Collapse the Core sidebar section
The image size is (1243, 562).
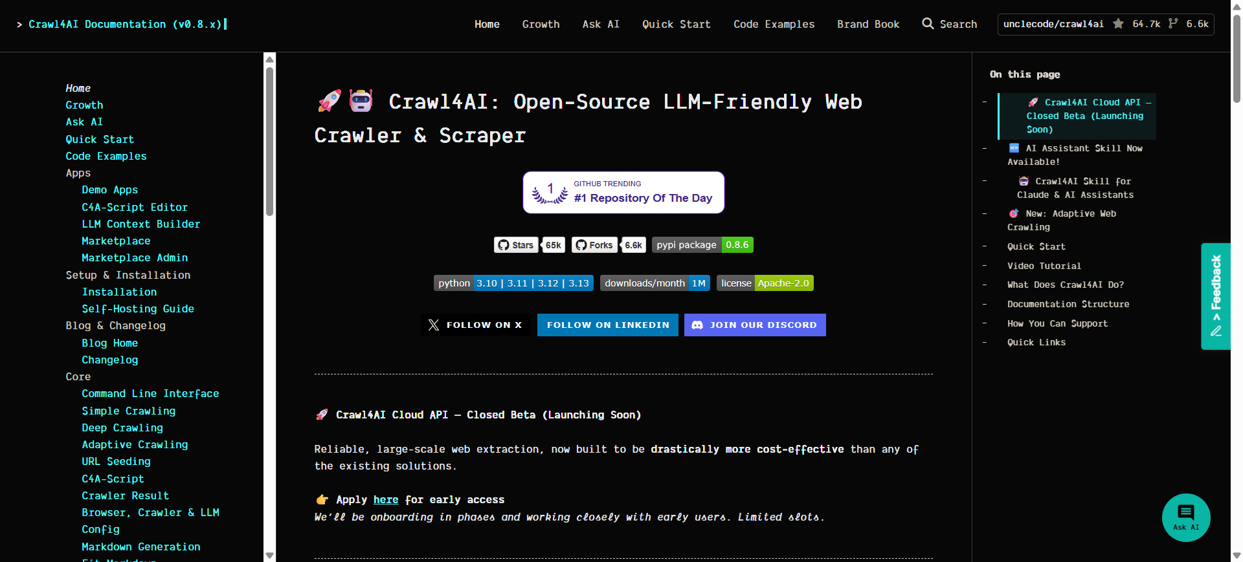pyautogui.click(x=78, y=376)
